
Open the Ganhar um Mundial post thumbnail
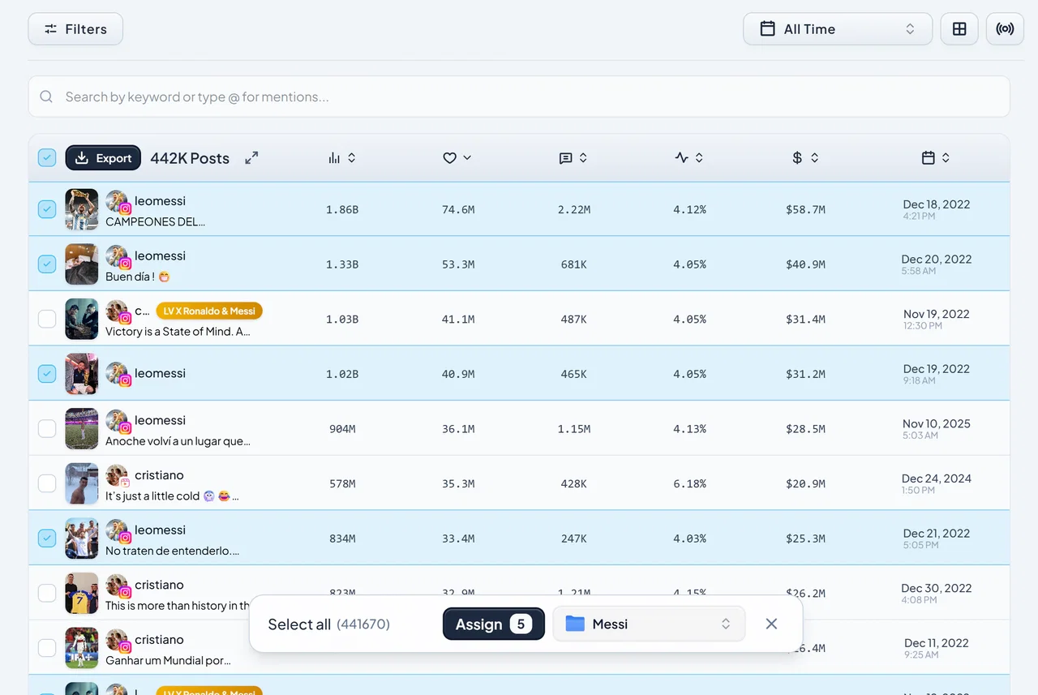coord(82,648)
